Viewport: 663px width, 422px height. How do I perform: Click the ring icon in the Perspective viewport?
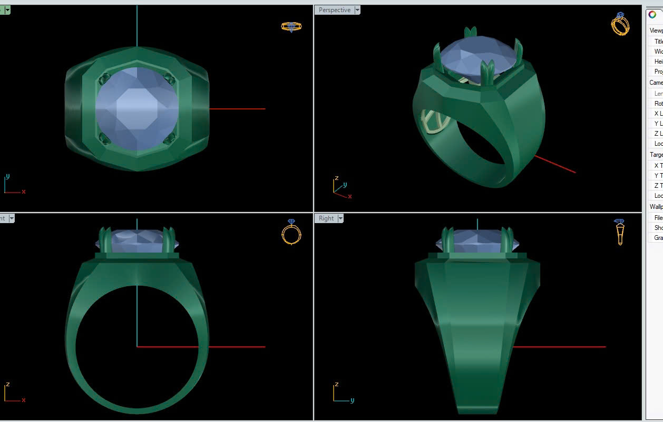click(x=620, y=24)
